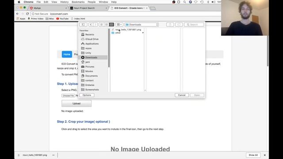The width and height of the screenshot is (283, 159).
Task: Open download item options menu
Action: point(54,155)
